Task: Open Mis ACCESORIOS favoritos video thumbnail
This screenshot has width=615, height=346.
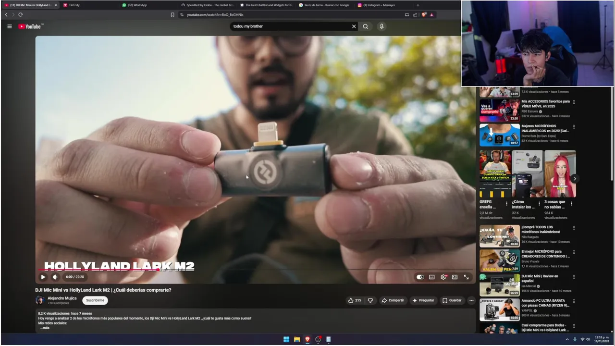Action: [x=499, y=110]
